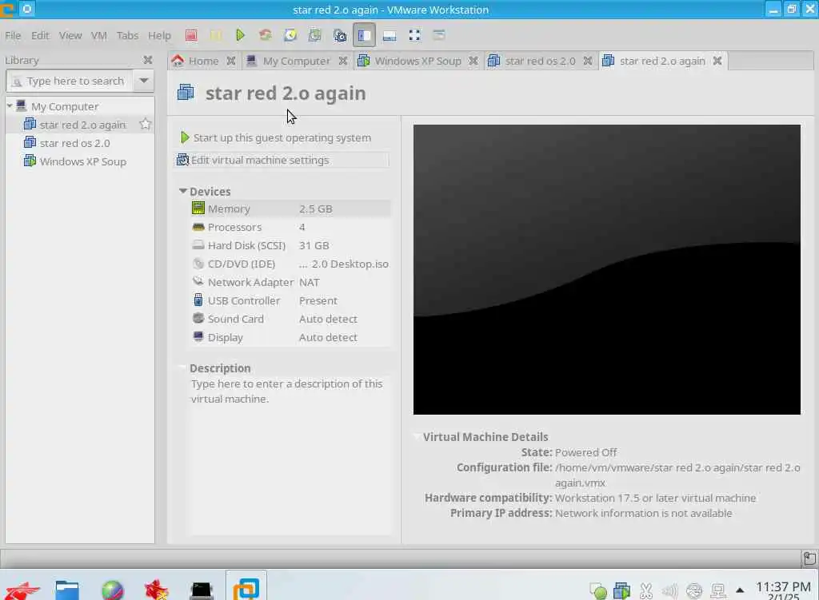Image resolution: width=819 pixels, height=600 pixels.
Task: Click the clipboard scissors tray icon
Action: pos(646,590)
